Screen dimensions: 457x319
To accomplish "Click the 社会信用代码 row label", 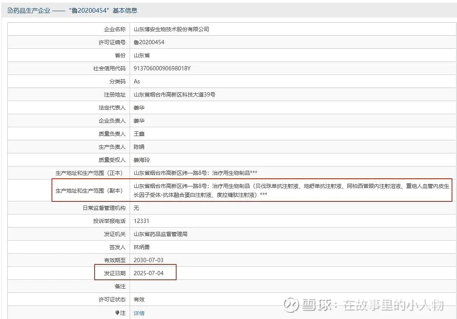I will (109, 68).
